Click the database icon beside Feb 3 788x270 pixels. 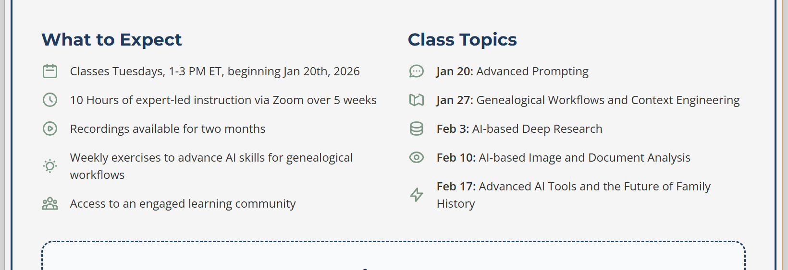click(417, 129)
